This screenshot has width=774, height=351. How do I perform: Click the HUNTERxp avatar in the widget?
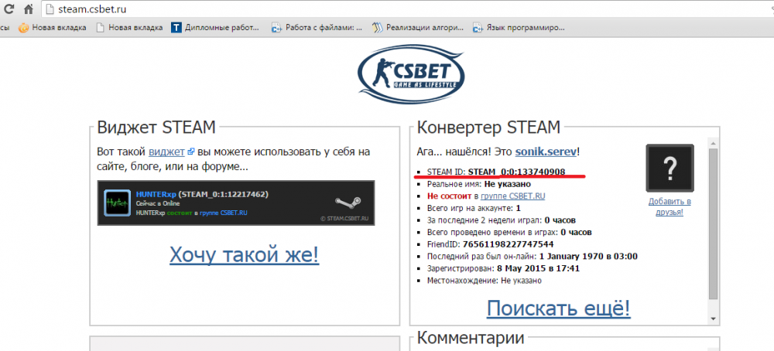117,203
